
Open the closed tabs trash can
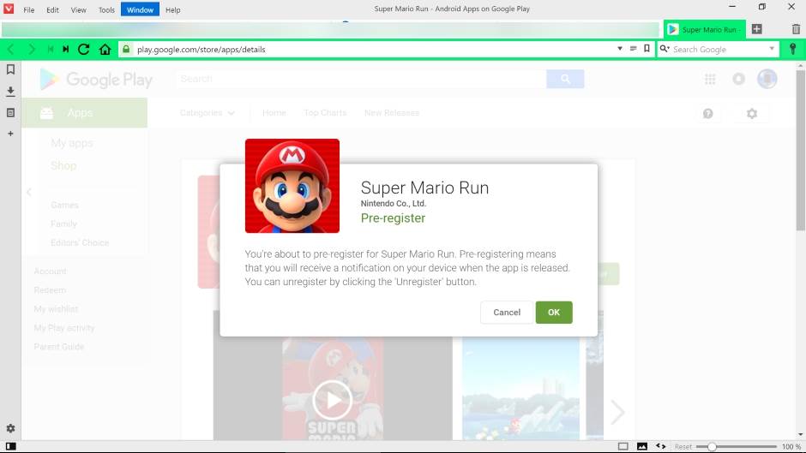coord(795,29)
